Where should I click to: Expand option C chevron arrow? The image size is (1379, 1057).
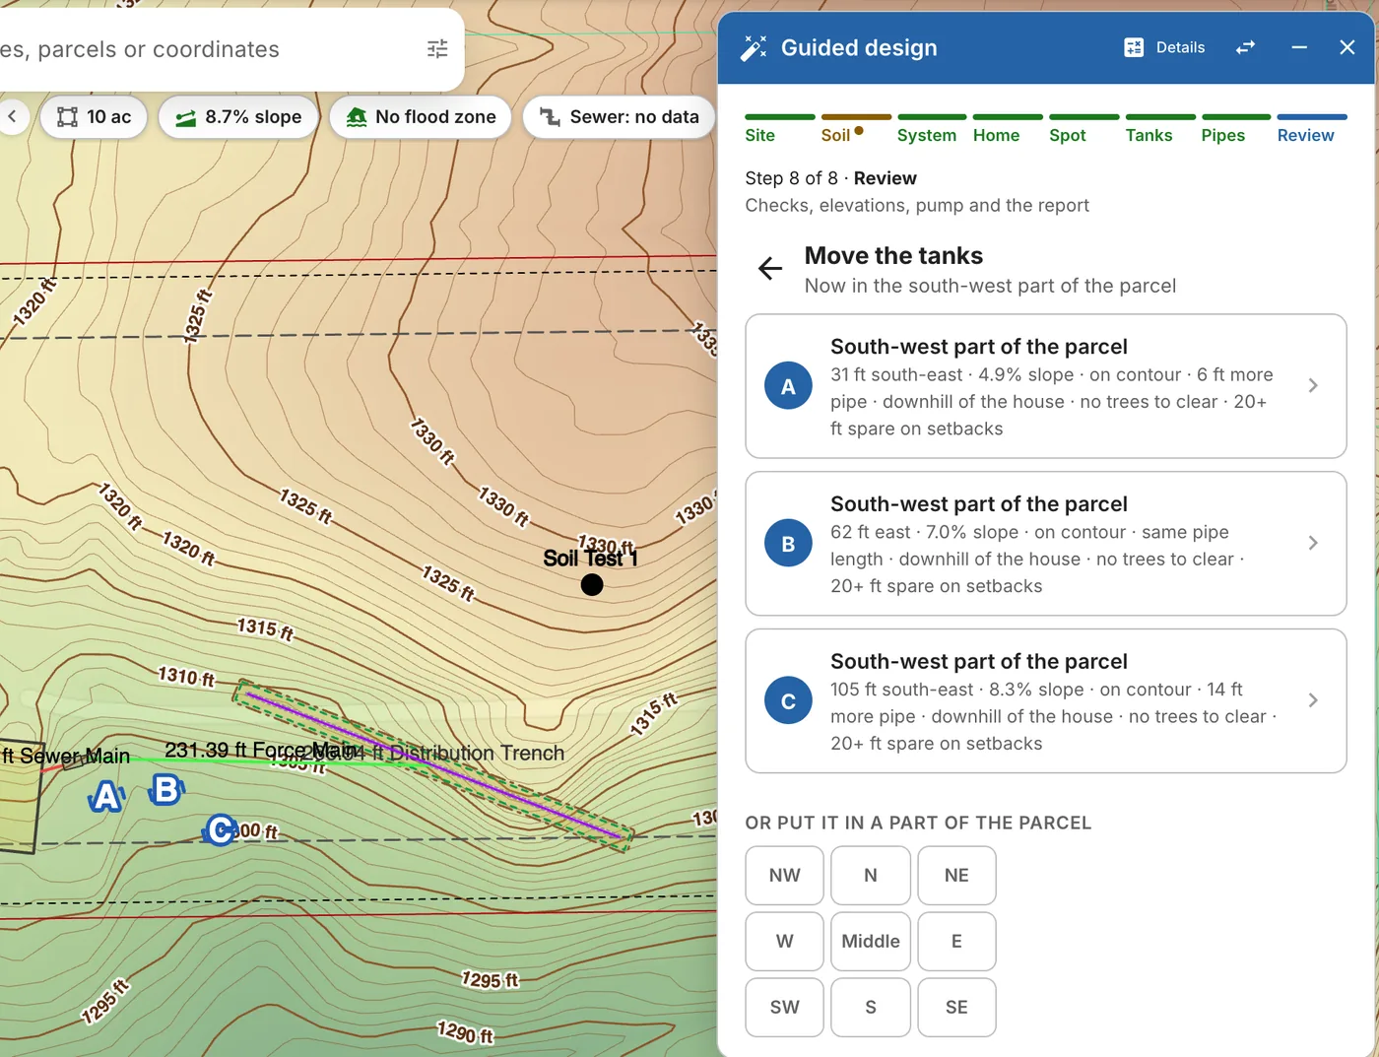click(x=1313, y=700)
